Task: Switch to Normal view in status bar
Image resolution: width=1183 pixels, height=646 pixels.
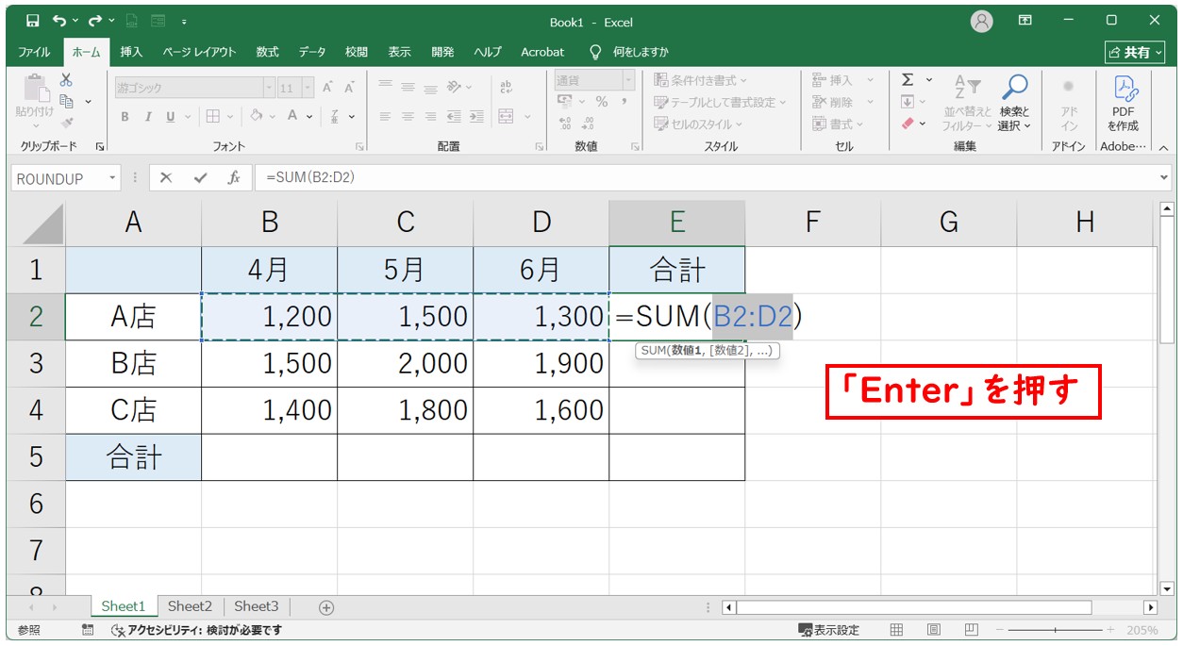Action: pyautogui.click(x=897, y=630)
